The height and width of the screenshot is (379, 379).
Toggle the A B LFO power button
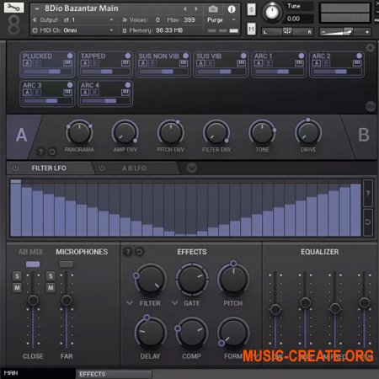click(x=102, y=168)
